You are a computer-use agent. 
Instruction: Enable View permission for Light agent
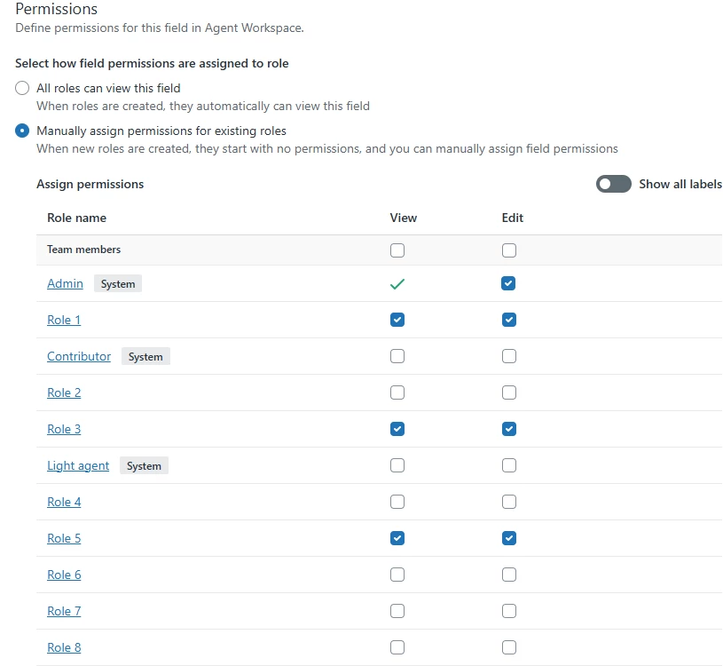coord(397,465)
